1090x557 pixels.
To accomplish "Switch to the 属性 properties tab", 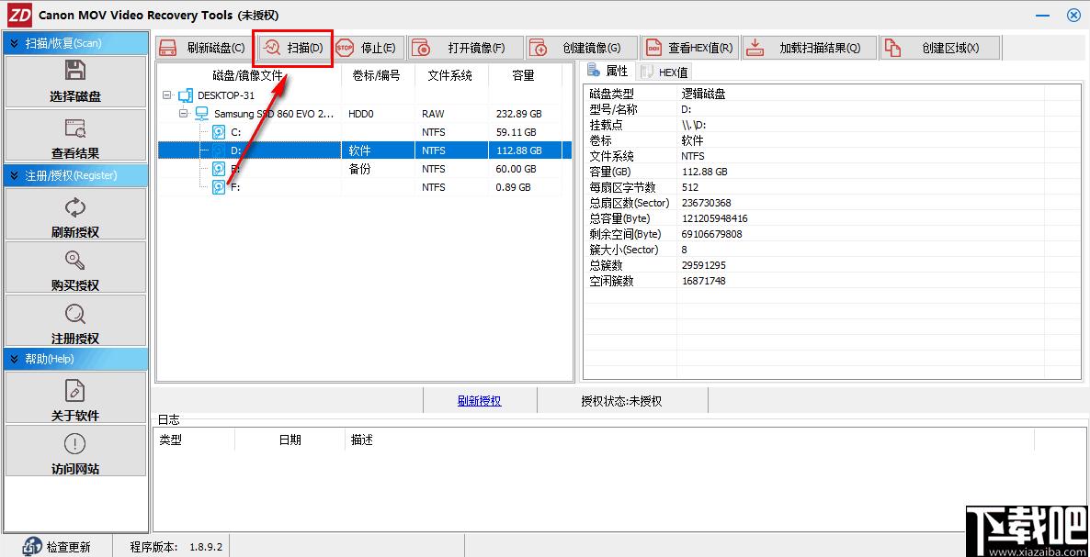I will [x=608, y=71].
